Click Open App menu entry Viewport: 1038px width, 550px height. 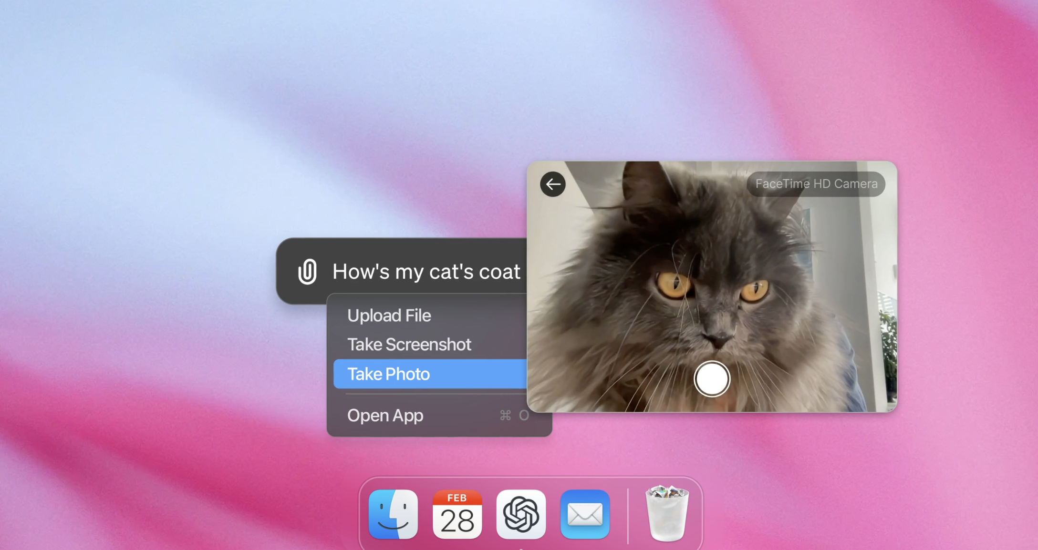tap(385, 416)
